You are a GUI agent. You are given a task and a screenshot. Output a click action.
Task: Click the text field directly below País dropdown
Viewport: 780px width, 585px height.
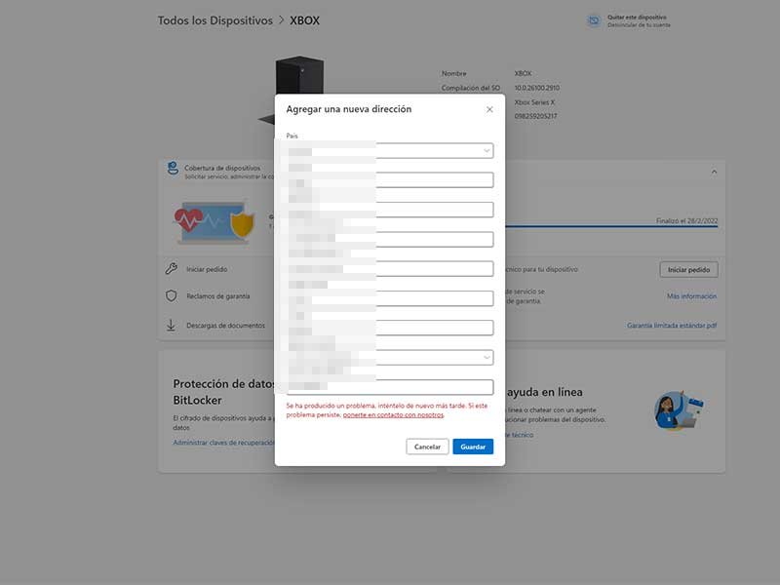390,180
